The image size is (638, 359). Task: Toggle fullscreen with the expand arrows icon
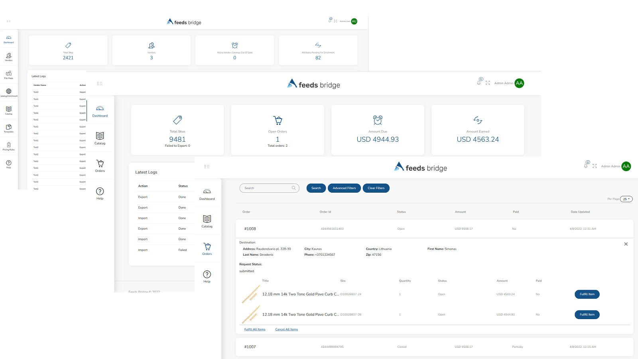pos(595,166)
